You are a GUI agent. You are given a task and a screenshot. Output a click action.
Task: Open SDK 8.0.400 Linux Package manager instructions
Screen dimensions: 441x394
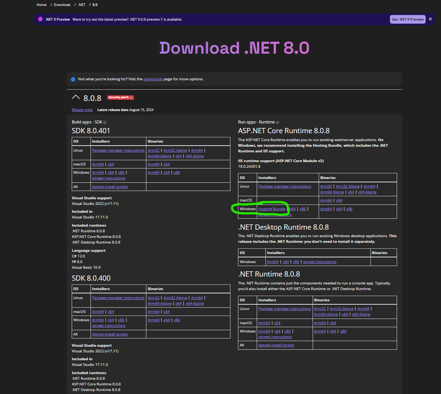pyautogui.click(x=118, y=298)
